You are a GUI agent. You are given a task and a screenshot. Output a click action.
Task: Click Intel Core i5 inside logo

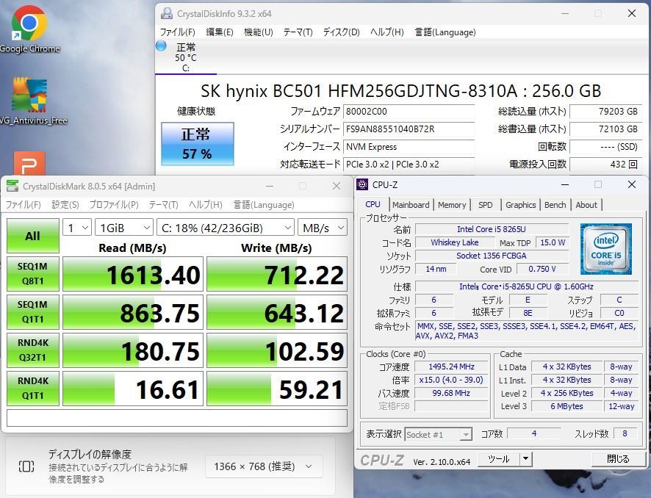coord(605,249)
